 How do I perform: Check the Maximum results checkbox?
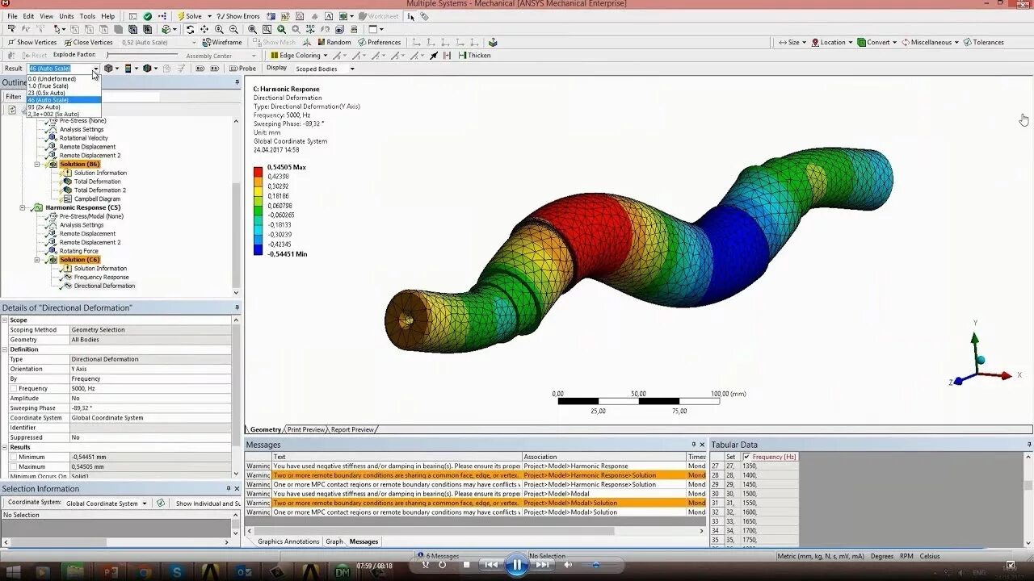pos(13,466)
